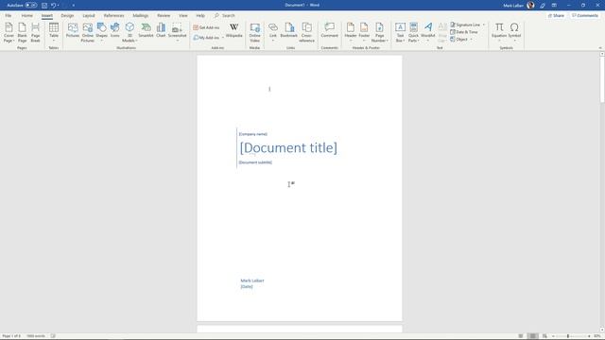Switch to Web Layout view
This screenshot has width=605, height=340.
point(544,336)
